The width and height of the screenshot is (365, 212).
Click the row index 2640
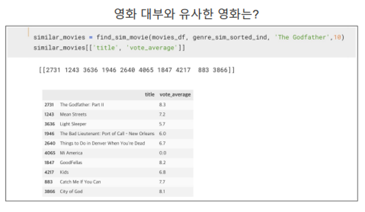coord(50,143)
